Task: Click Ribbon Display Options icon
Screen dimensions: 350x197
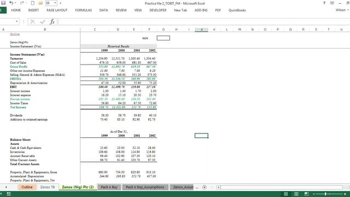Action: pos(332,3)
